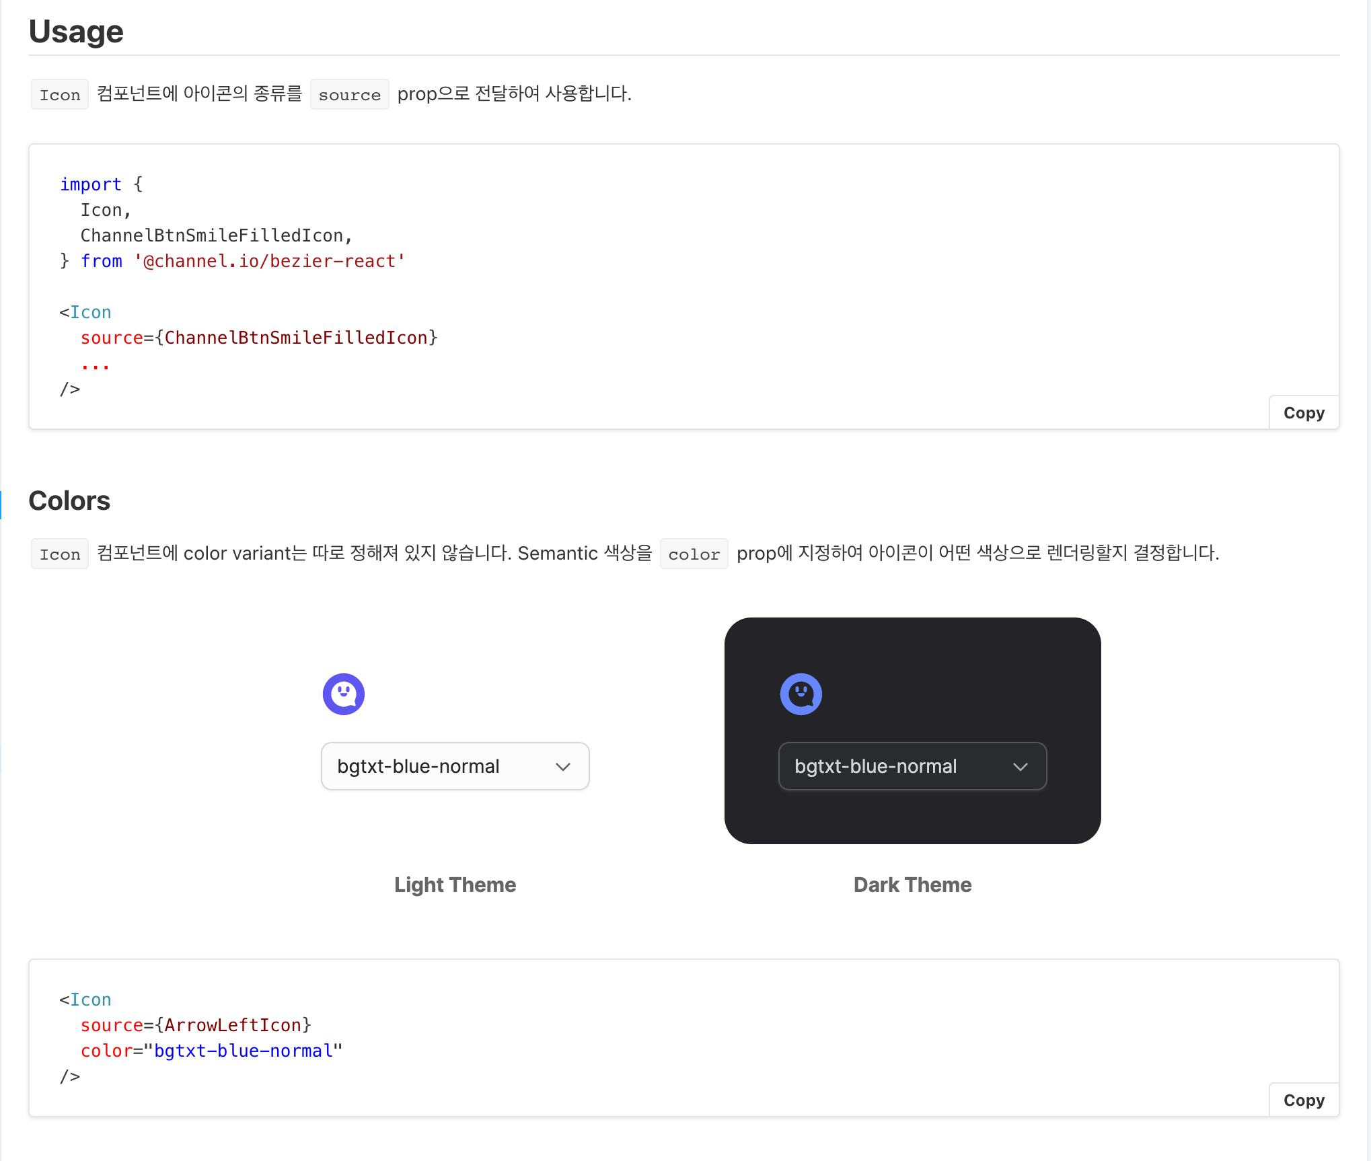This screenshot has width=1371, height=1161.
Task: Copy the import usage code snippet
Action: tap(1303, 413)
